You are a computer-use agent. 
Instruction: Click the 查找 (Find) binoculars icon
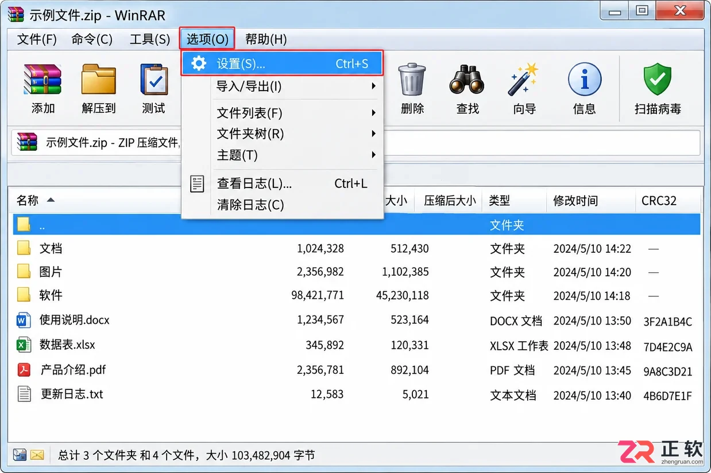[x=467, y=80]
